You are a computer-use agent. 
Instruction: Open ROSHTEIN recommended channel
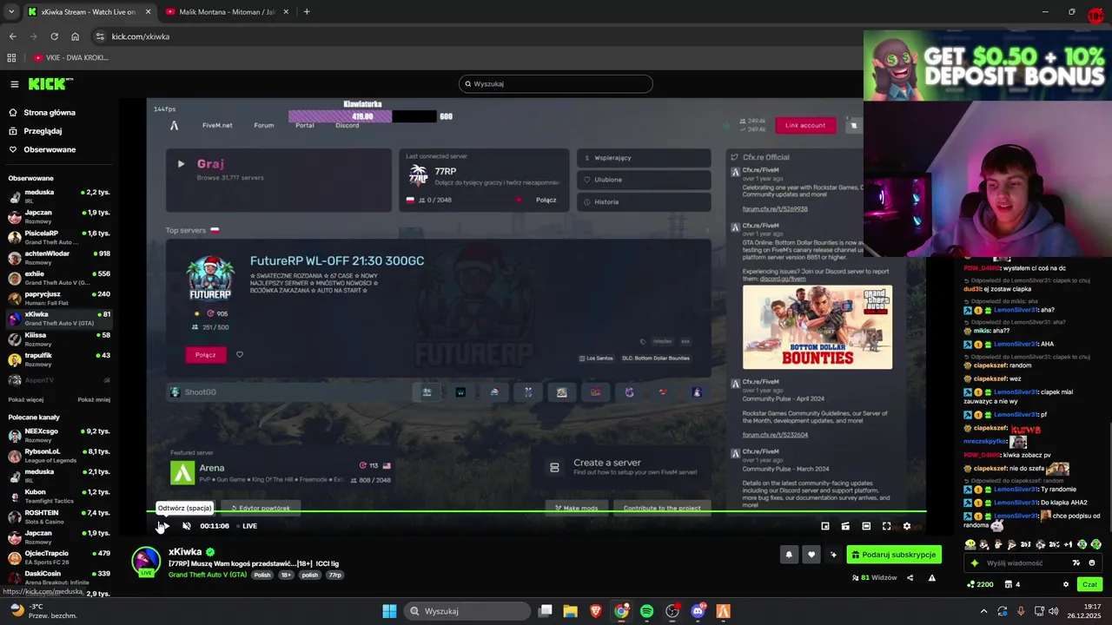(59, 516)
